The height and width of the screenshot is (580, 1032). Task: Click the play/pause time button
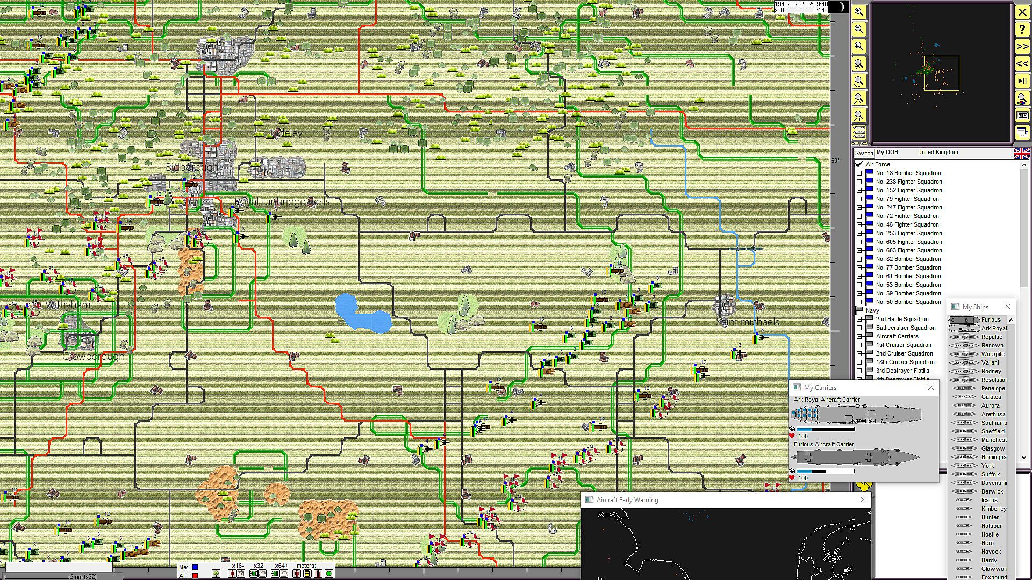coord(1022,81)
